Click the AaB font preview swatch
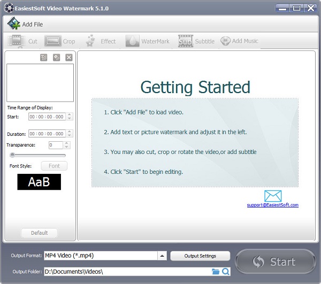 pos(39,182)
